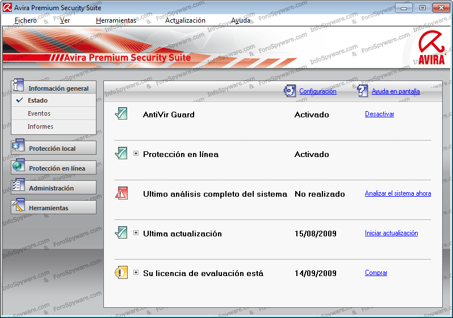This screenshot has width=453, height=318.
Task: Click Analizar el sistema ahora link
Action: pyautogui.click(x=398, y=193)
